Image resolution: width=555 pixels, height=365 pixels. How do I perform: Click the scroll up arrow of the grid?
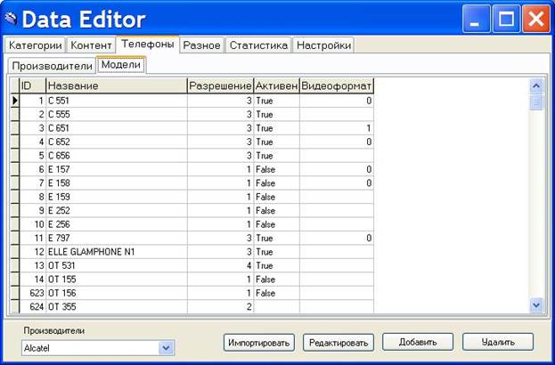536,86
